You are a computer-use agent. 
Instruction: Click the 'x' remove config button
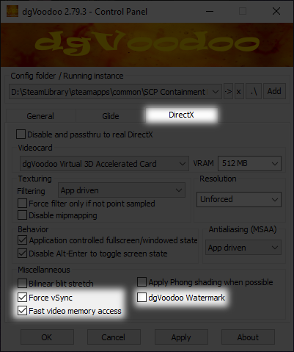click(239, 92)
